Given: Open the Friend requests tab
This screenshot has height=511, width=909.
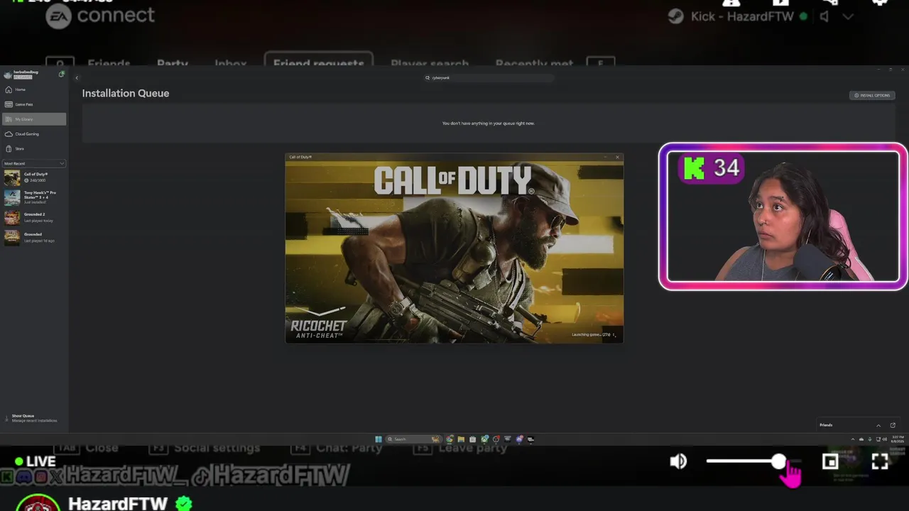Looking at the screenshot, I should (319, 62).
